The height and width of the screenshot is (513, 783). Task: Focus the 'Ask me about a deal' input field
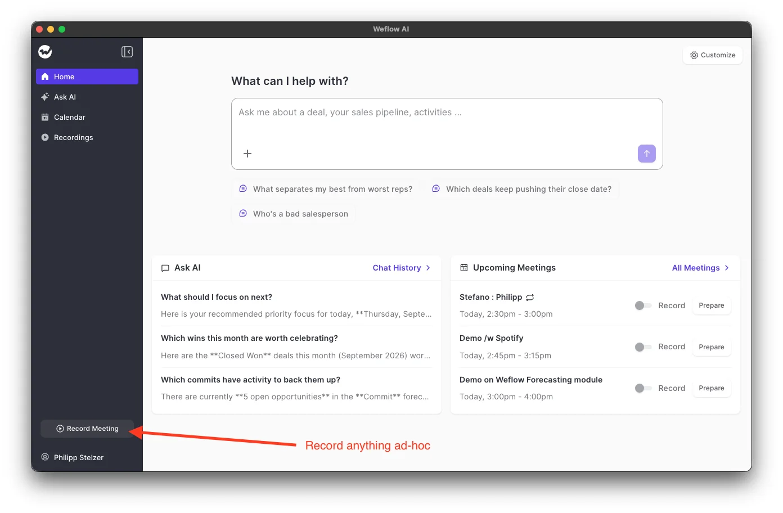(x=447, y=121)
